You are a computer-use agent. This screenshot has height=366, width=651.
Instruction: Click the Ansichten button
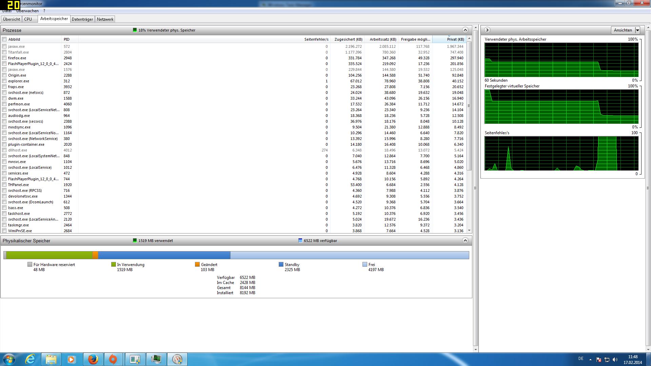pos(623,30)
